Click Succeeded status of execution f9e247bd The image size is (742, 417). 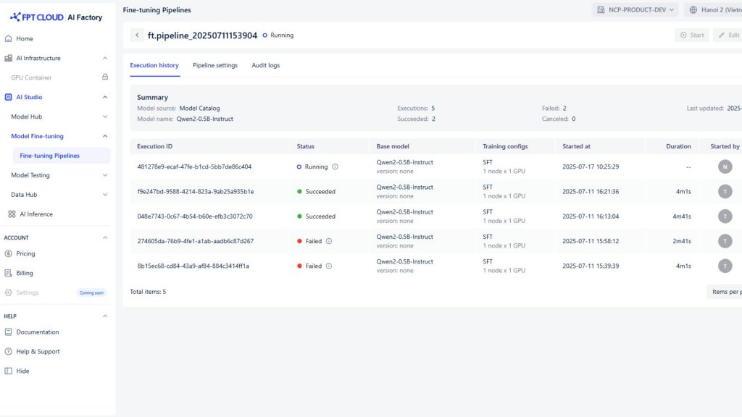316,191
